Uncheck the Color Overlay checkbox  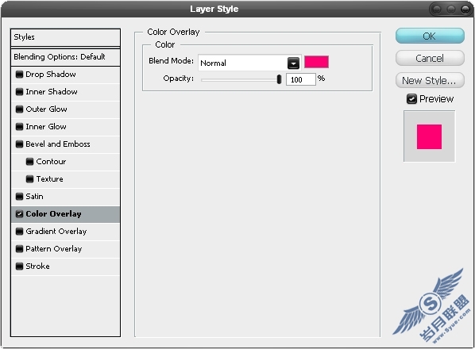click(19, 214)
